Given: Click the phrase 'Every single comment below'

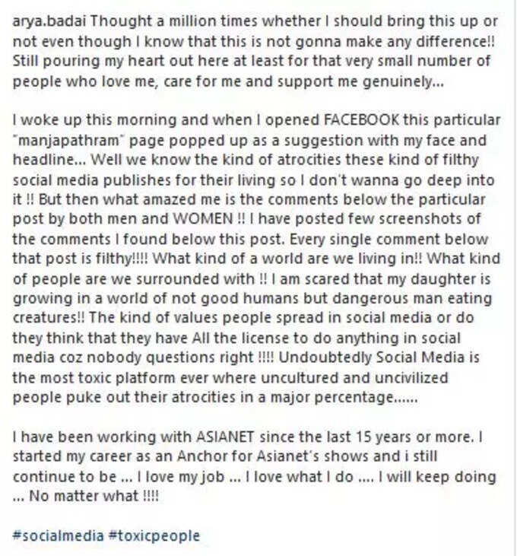Looking at the screenshot, I should [389, 240].
